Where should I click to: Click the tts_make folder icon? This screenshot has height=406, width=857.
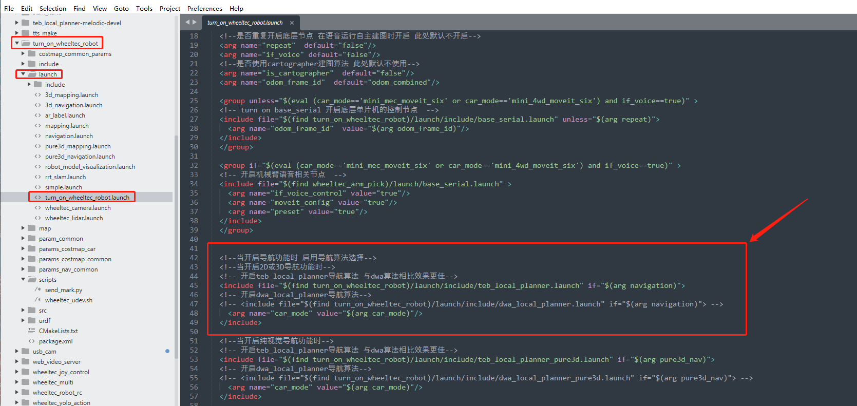coord(26,33)
